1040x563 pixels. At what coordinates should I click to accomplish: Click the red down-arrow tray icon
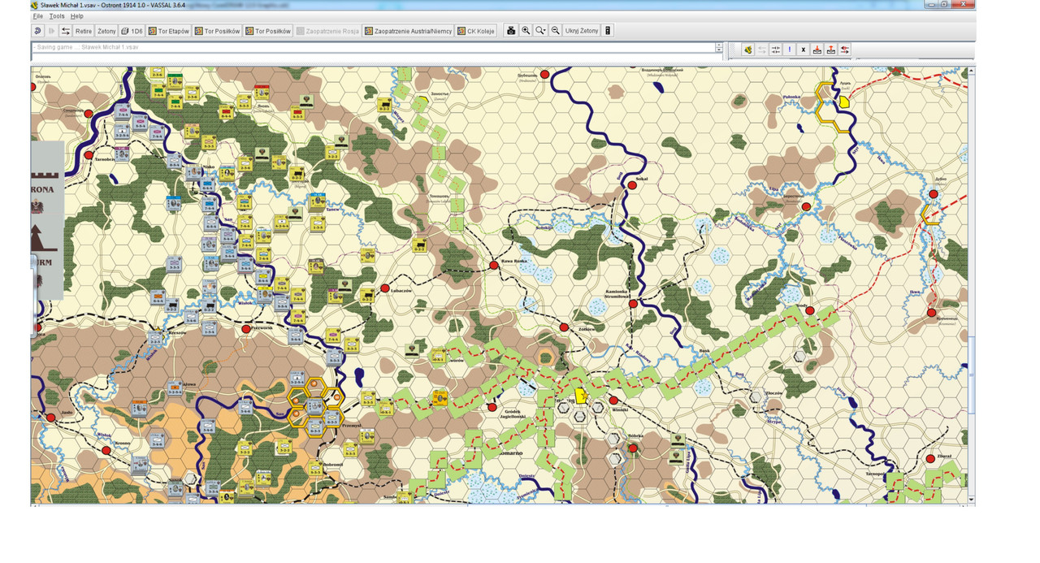click(817, 50)
